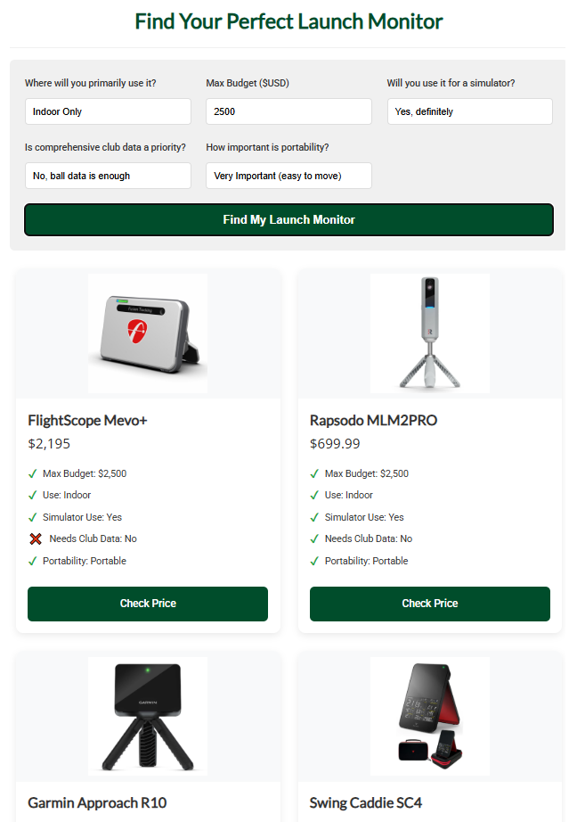
Task: Open the portability importance dropdown
Action: pyautogui.click(x=288, y=176)
